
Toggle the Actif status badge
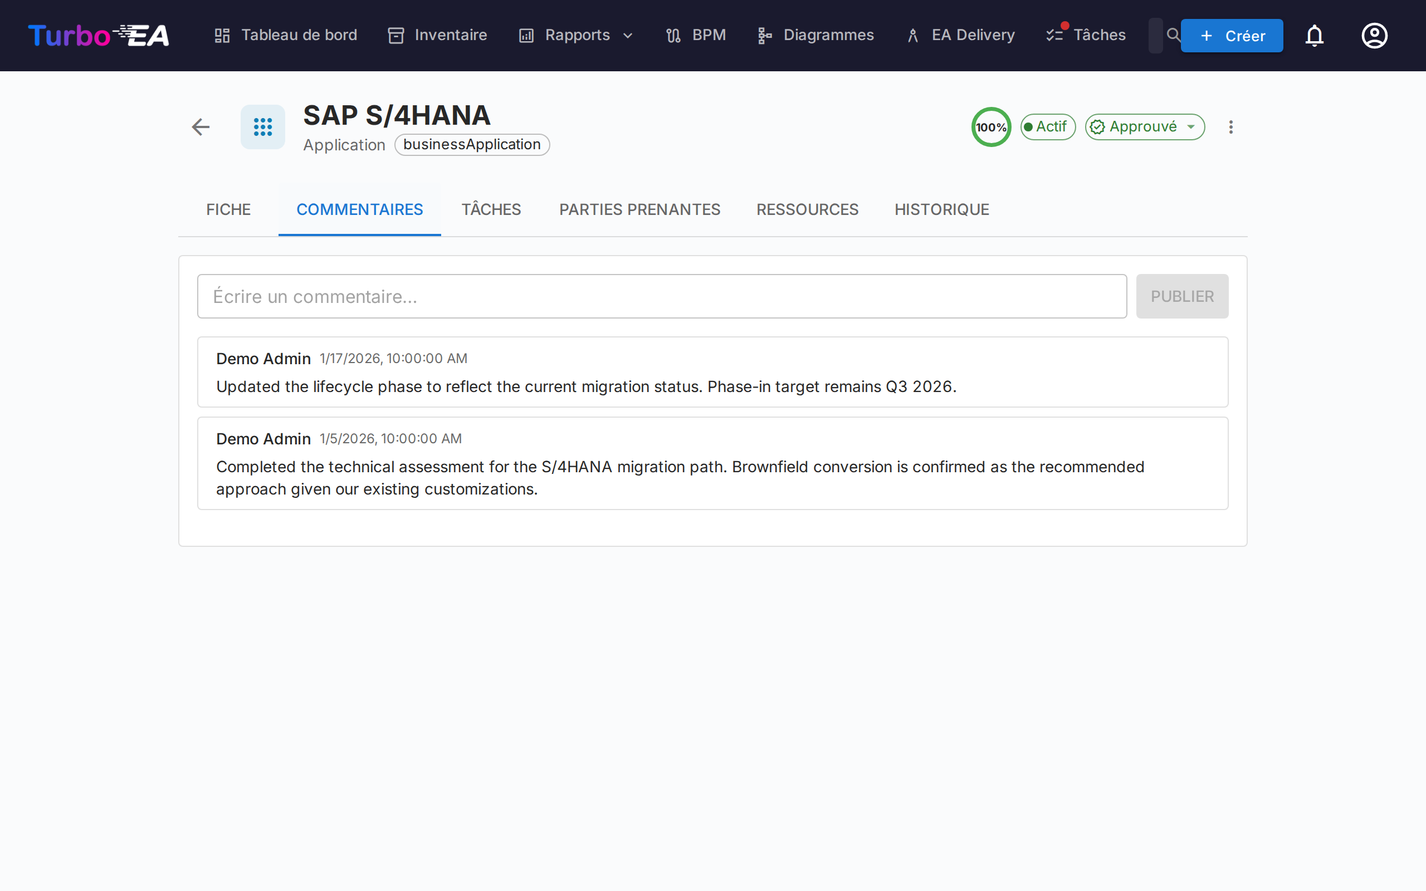[x=1048, y=126]
